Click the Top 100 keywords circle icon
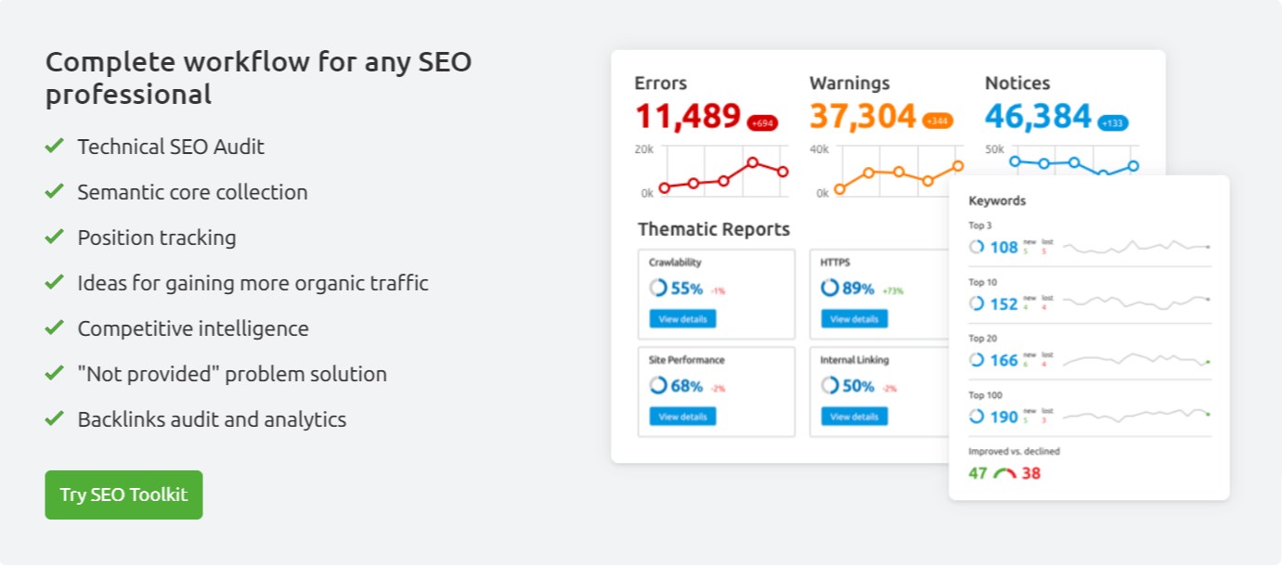This screenshot has width=1282, height=565. [976, 417]
